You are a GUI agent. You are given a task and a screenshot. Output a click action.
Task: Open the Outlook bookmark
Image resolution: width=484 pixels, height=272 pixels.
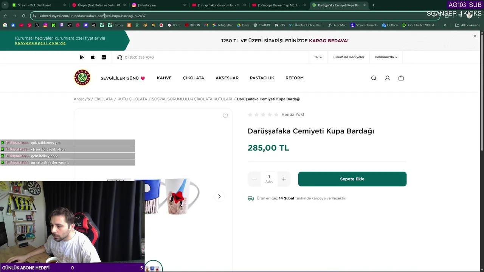[x=389, y=25]
